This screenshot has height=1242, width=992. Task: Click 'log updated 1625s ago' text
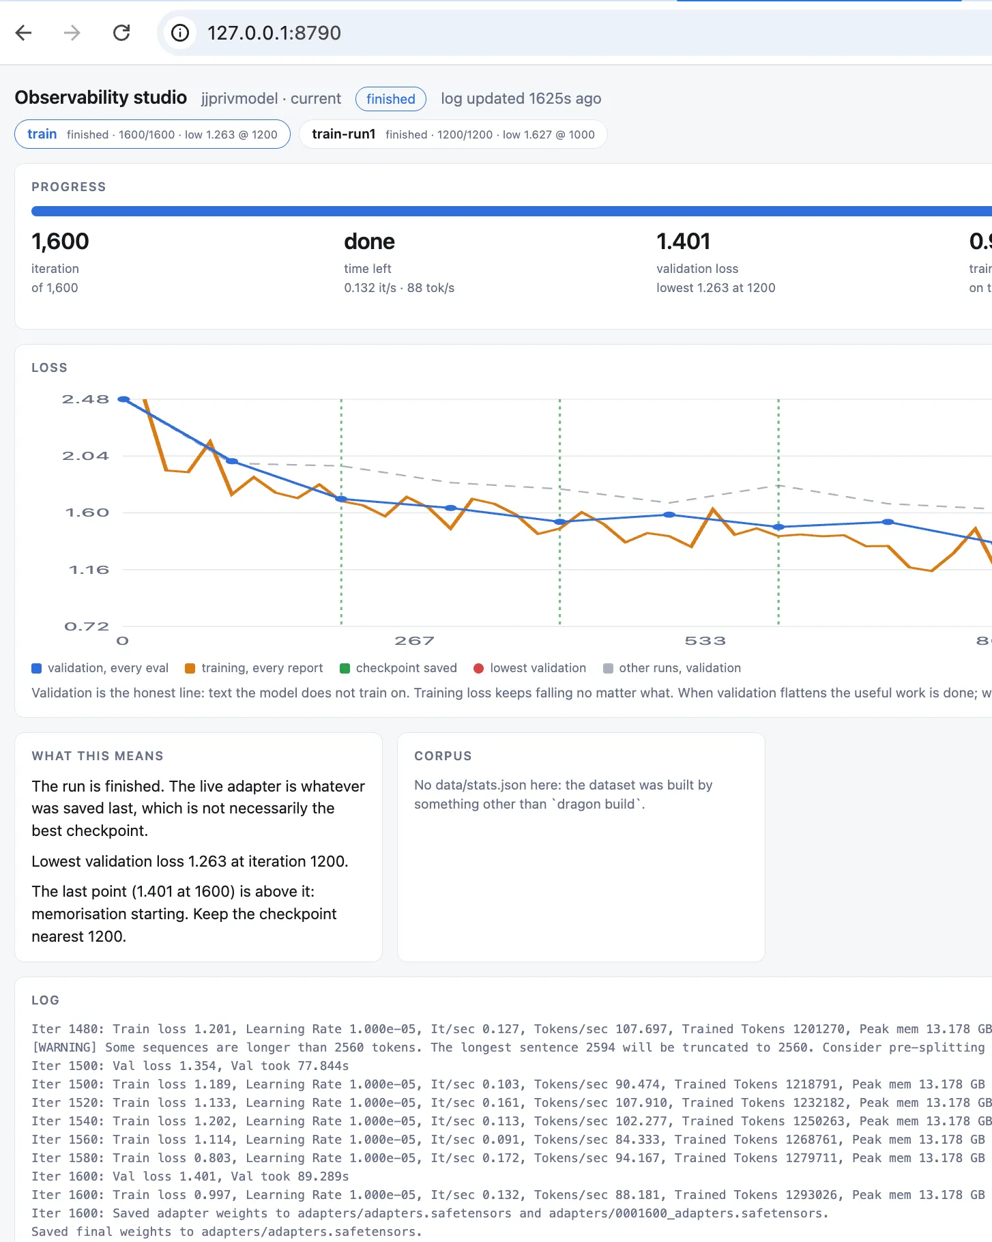pyautogui.click(x=521, y=98)
